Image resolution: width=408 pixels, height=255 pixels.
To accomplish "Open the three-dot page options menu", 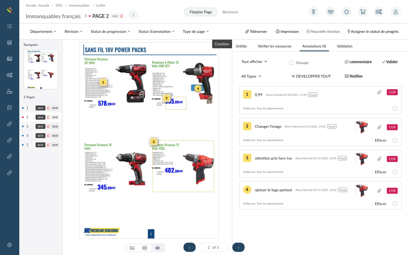I will 133,15.
